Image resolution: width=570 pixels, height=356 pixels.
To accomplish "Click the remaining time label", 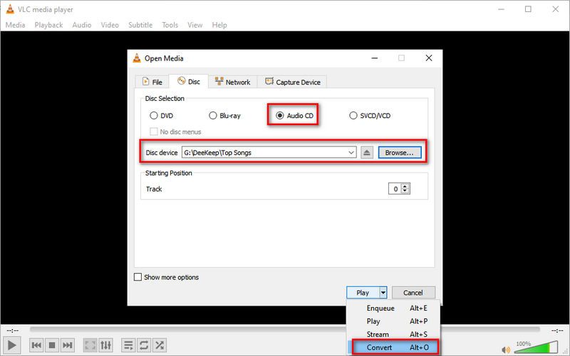I will tap(557, 330).
